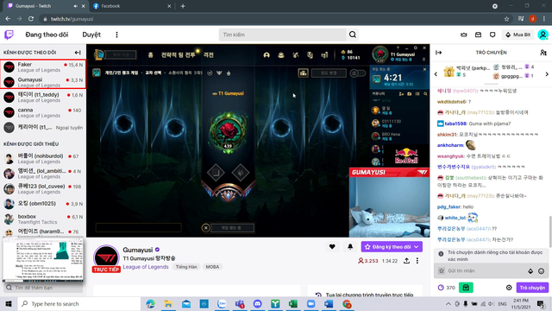This screenshot has height=311, width=552.
Task: Open the document preview thumbnail above taskbar
Action: (43, 259)
